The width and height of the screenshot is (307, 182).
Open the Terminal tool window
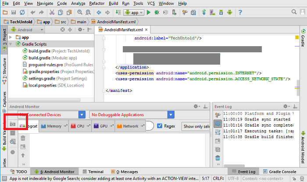click(93, 171)
